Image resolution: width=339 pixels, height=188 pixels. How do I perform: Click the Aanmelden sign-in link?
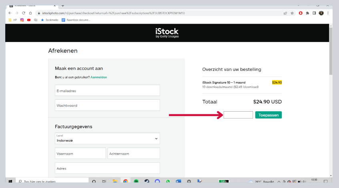pyautogui.click(x=98, y=77)
